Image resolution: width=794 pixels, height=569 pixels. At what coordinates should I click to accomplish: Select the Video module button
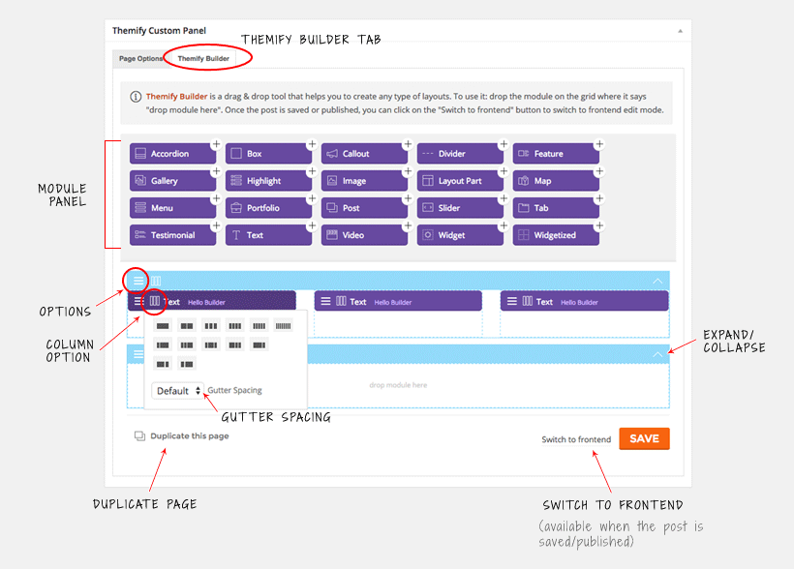click(364, 235)
